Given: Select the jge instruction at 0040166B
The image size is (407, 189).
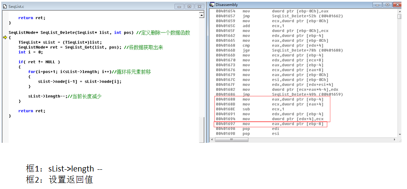Looking at the screenshot, I should point(279,50).
